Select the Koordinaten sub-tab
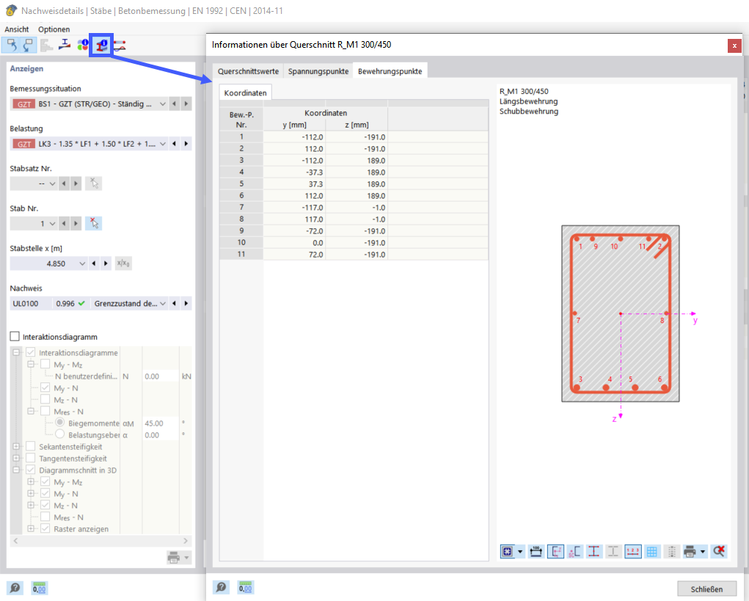The height and width of the screenshot is (601, 749). pyautogui.click(x=246, y=92)
